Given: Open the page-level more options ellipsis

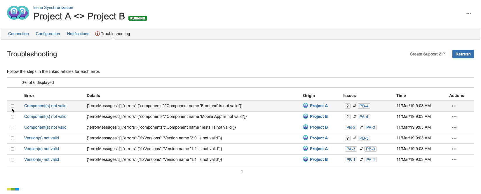Looking at the screenshot, I should coord(468,13).
